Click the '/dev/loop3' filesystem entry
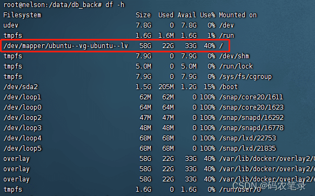This screenshot has height=196, width=315. pos(22,128)
